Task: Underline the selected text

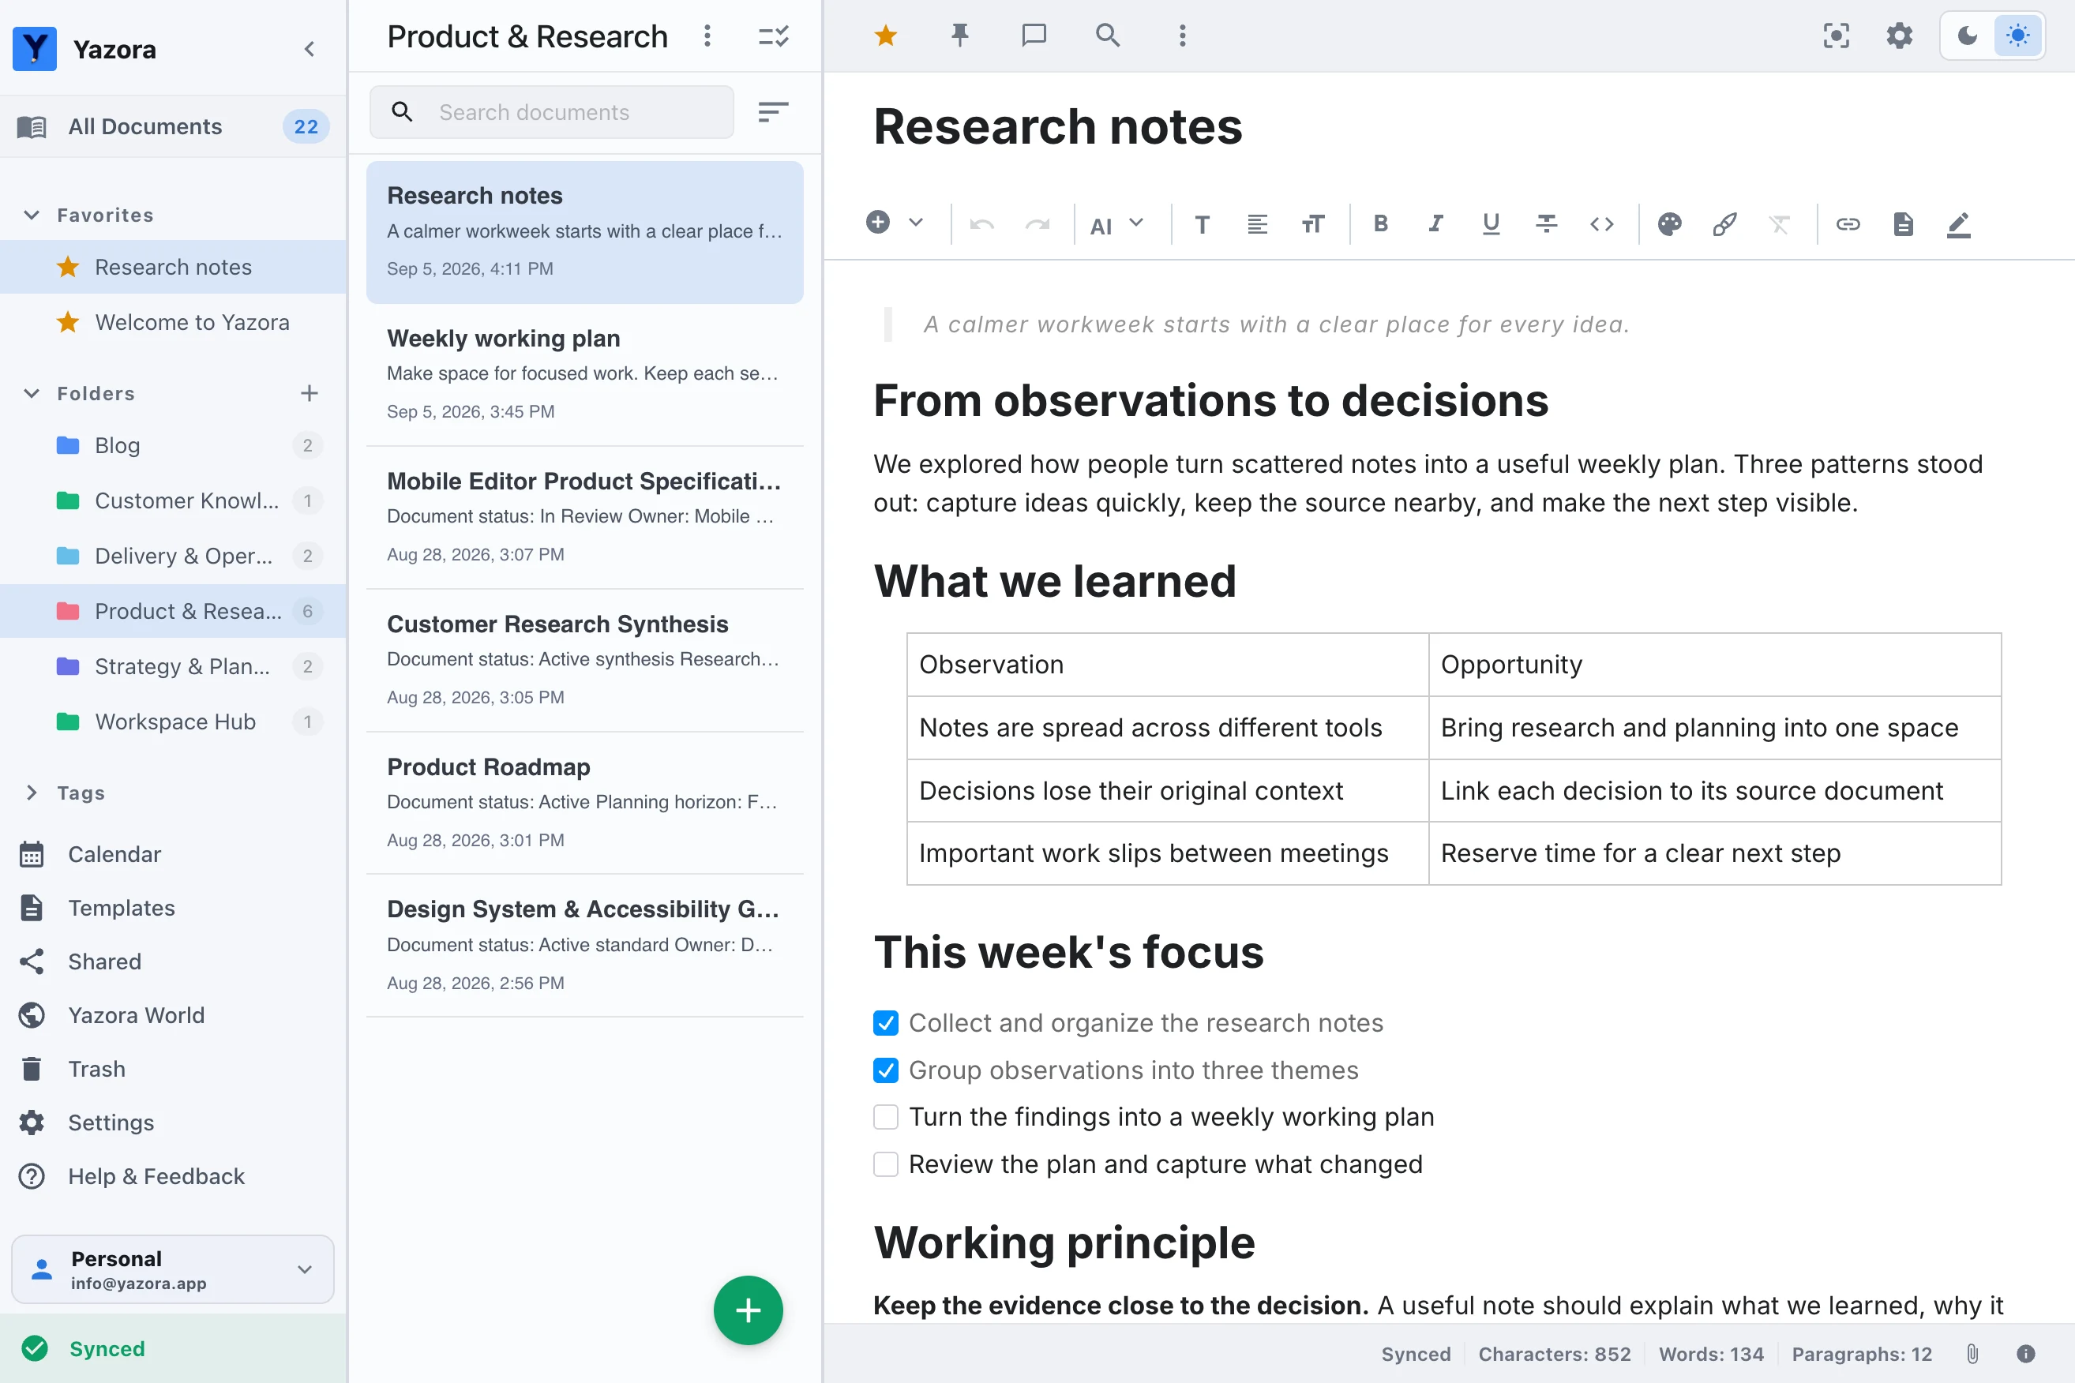Action: [1491, 224]
